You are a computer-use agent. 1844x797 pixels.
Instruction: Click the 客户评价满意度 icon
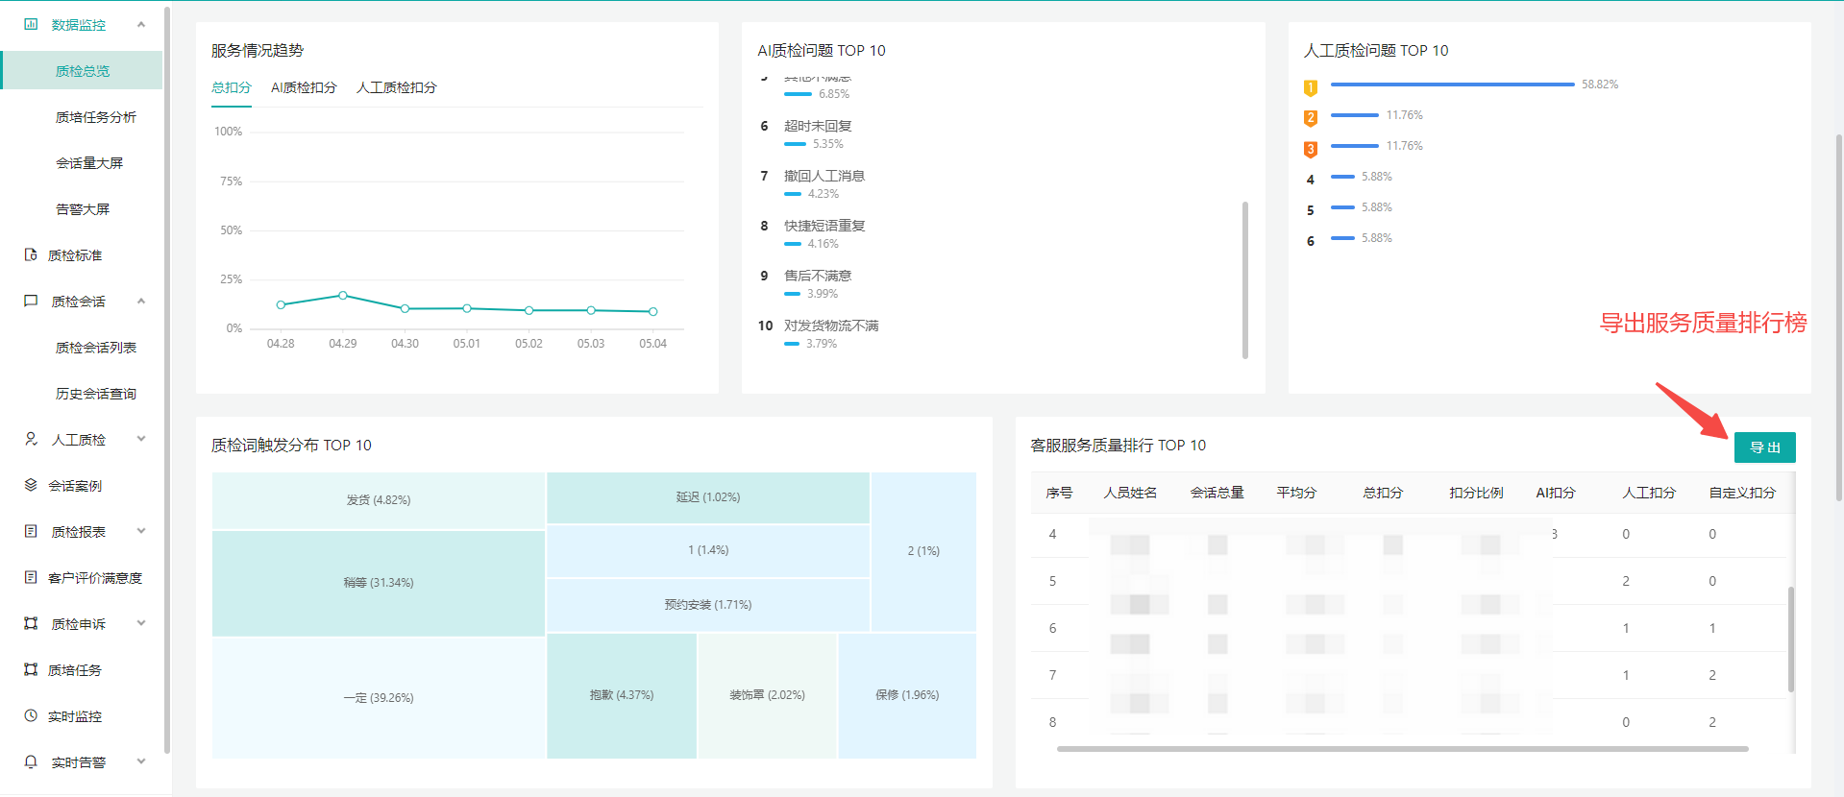pos(31,577)
